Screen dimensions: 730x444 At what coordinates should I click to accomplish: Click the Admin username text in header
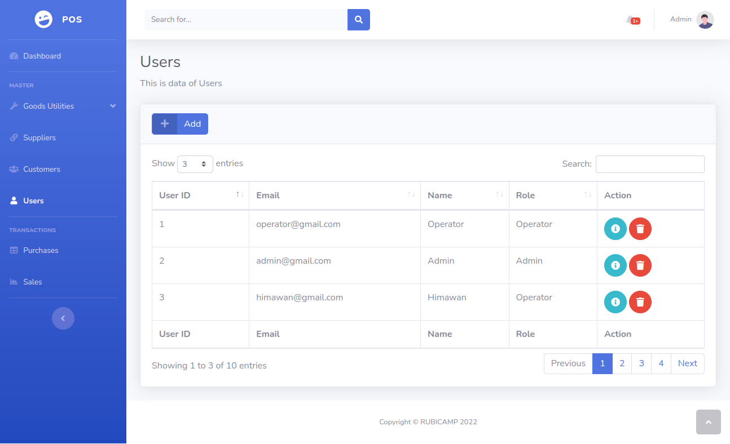tap(681, 19)
